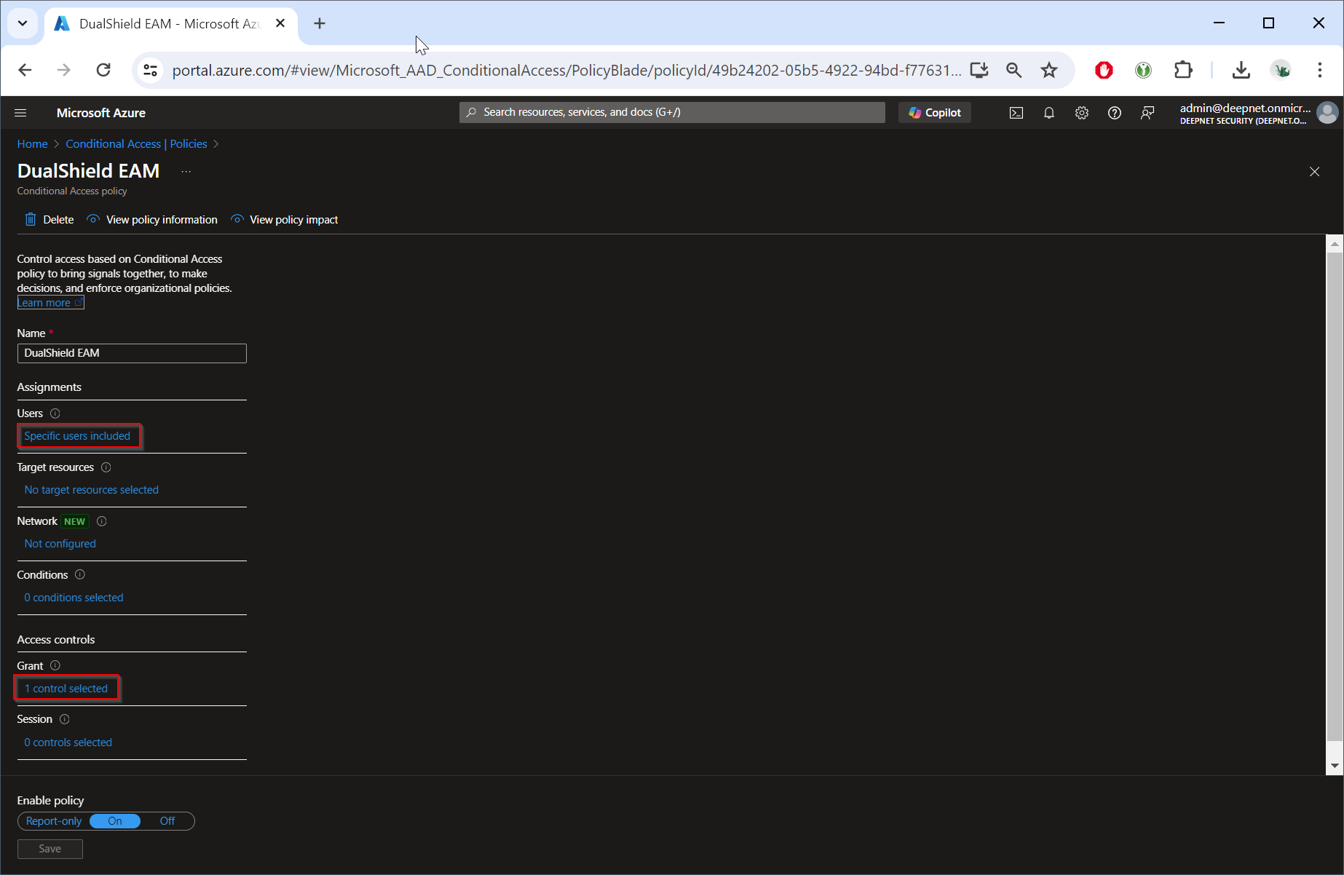Set Enable policy to On
Screen dimensions: 1344x875
[115, 821]
